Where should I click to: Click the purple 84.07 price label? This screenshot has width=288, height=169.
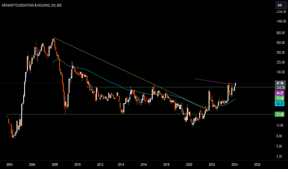pos(280,93)
